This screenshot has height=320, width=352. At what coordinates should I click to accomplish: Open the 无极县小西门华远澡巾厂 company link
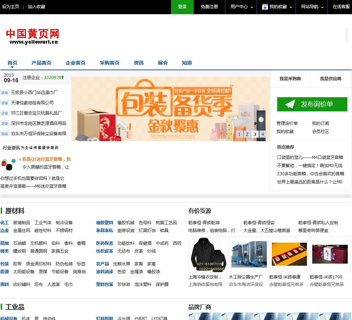point(35,93)
